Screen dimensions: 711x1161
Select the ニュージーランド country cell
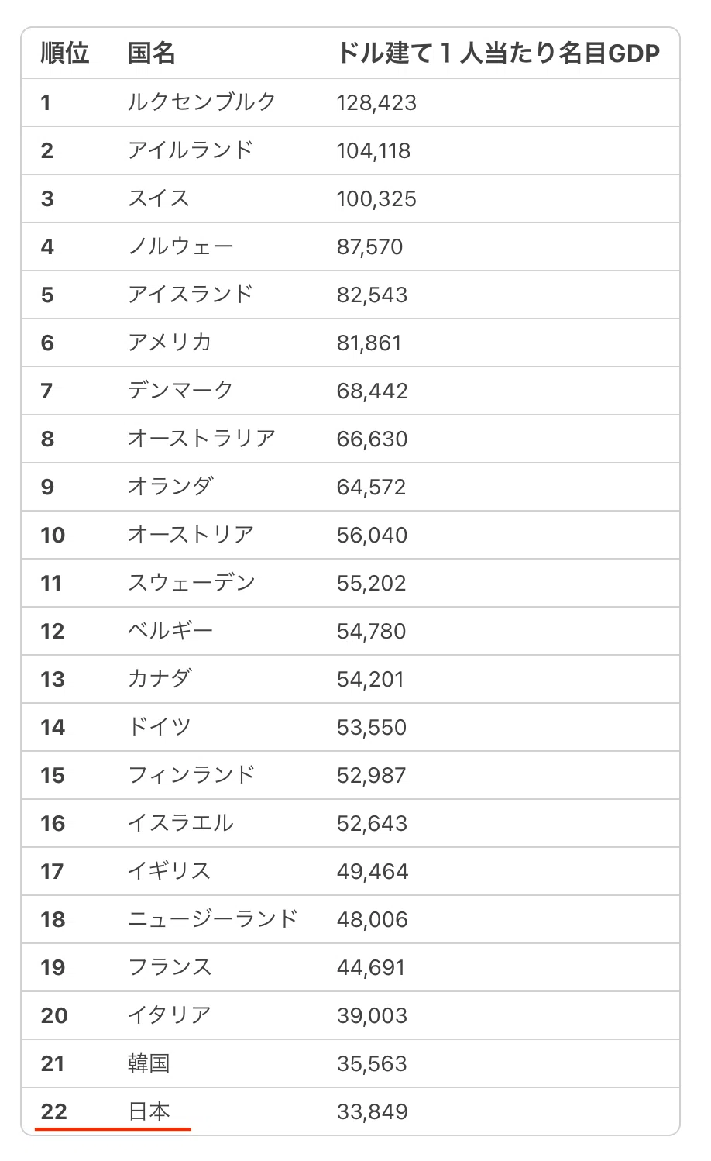212,919
